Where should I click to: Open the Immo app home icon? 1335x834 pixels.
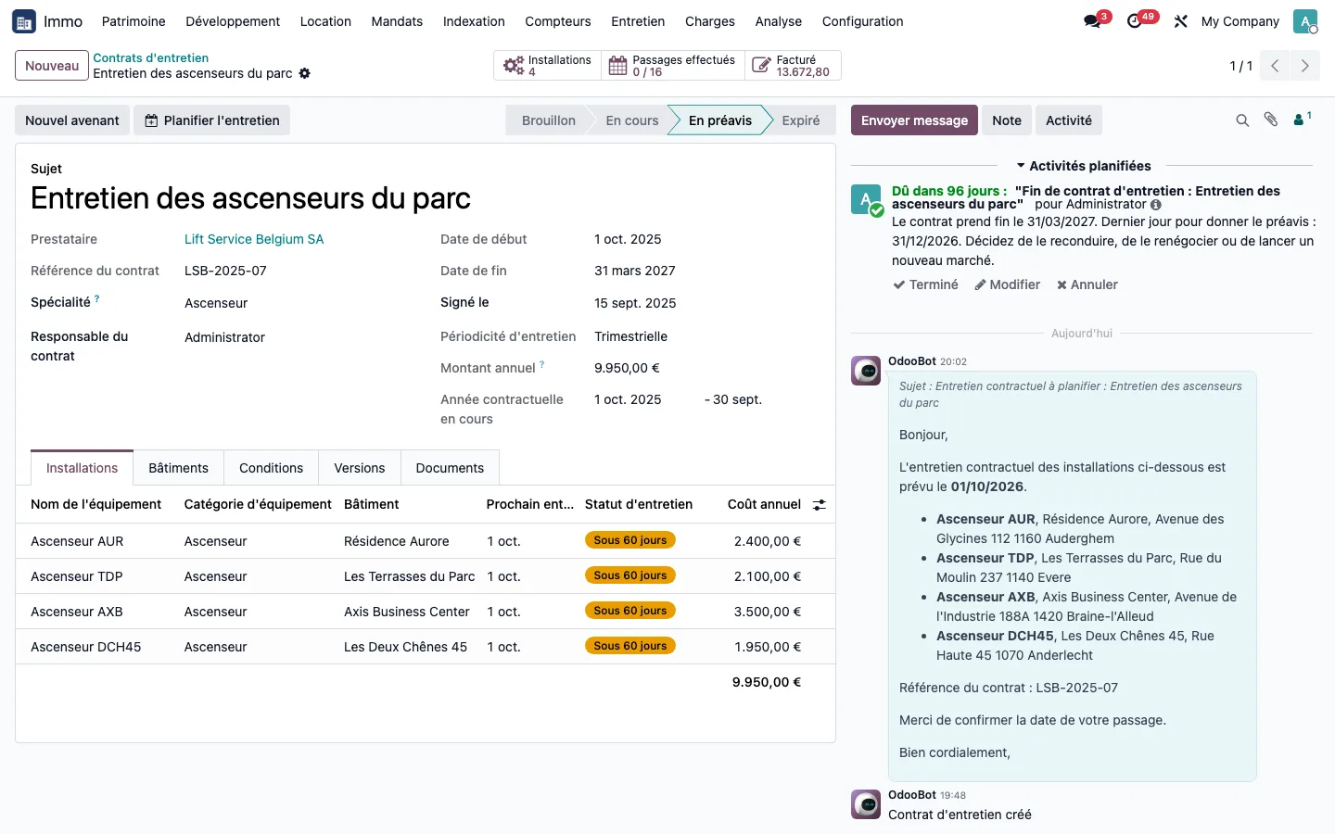24,21
